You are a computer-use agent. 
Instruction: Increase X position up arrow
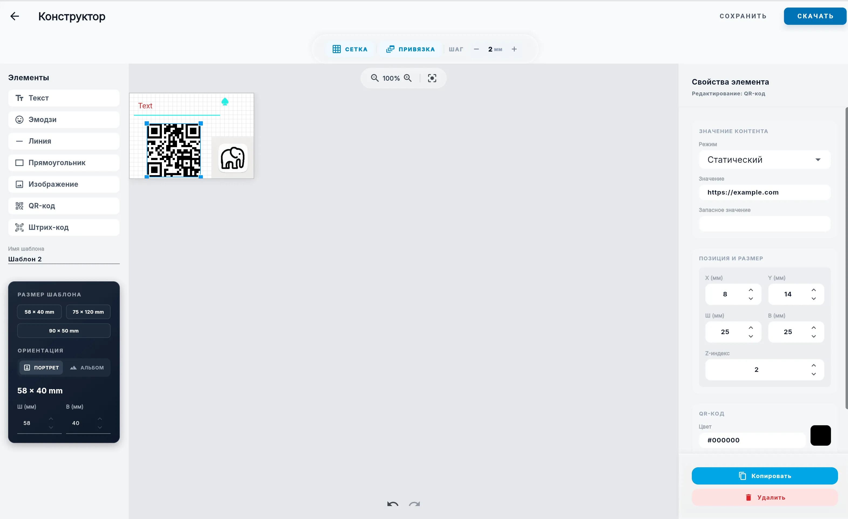tap(751, 290)
